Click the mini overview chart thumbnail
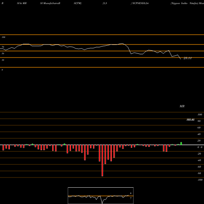The width and height of the screenshot is (204, 204). coord(101,195)
